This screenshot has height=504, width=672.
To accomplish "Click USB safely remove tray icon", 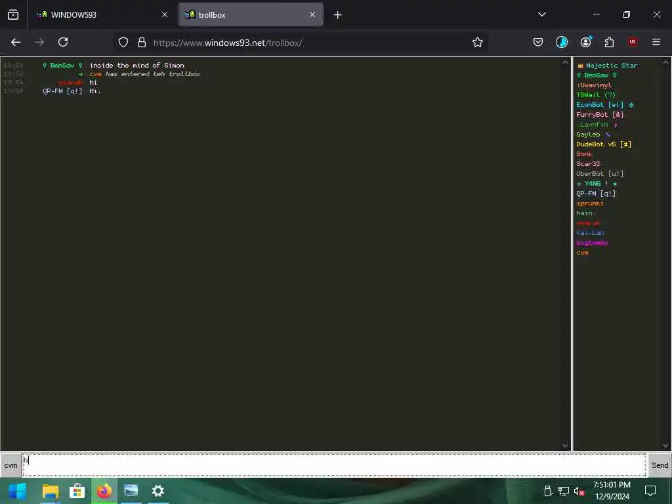I will [x=548, y=491].
